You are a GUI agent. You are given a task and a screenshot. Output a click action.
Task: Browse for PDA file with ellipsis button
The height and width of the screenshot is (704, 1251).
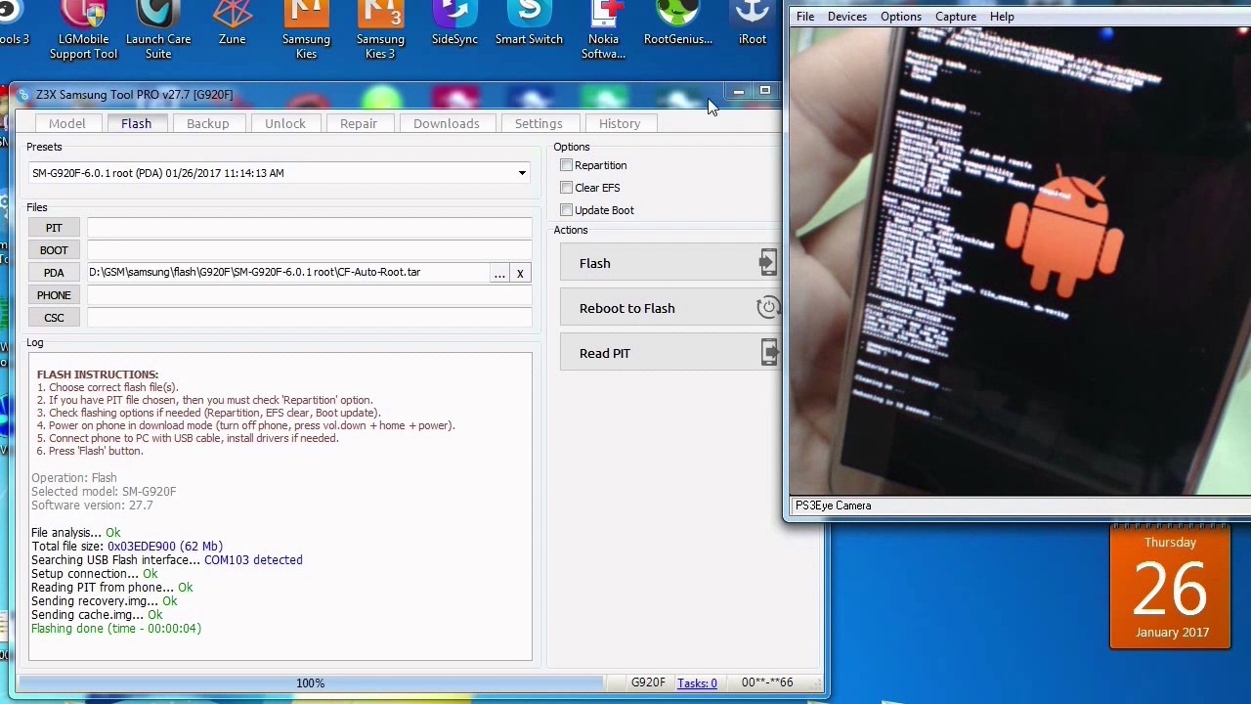pos(499,273)
